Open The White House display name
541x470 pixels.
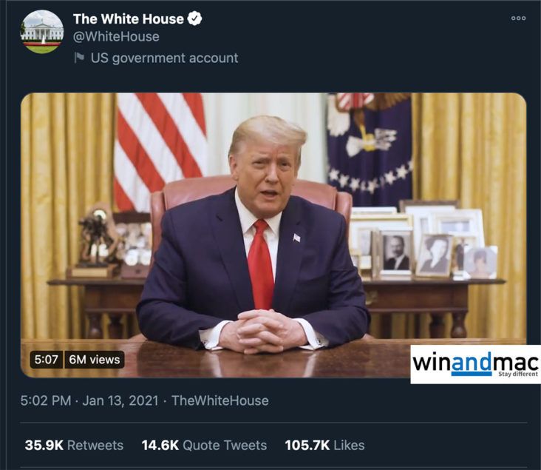[129, 19]
